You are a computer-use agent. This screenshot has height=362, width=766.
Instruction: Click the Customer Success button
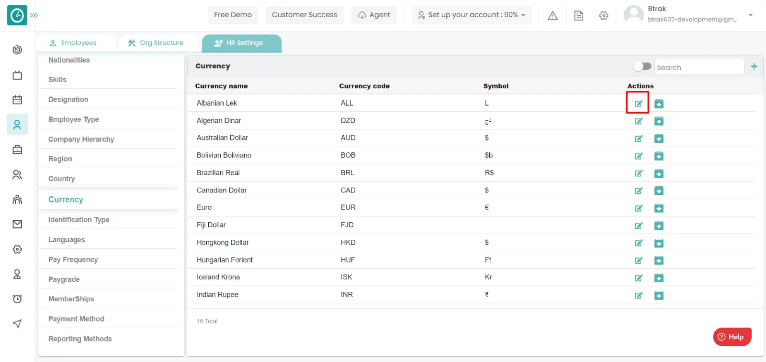[304, 15]
